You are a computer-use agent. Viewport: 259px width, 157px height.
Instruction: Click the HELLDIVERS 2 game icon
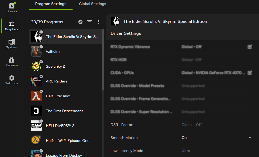(x=36, y=126)
